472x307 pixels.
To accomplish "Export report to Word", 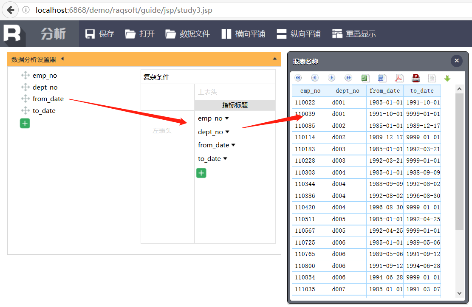I will coord(382,78).
